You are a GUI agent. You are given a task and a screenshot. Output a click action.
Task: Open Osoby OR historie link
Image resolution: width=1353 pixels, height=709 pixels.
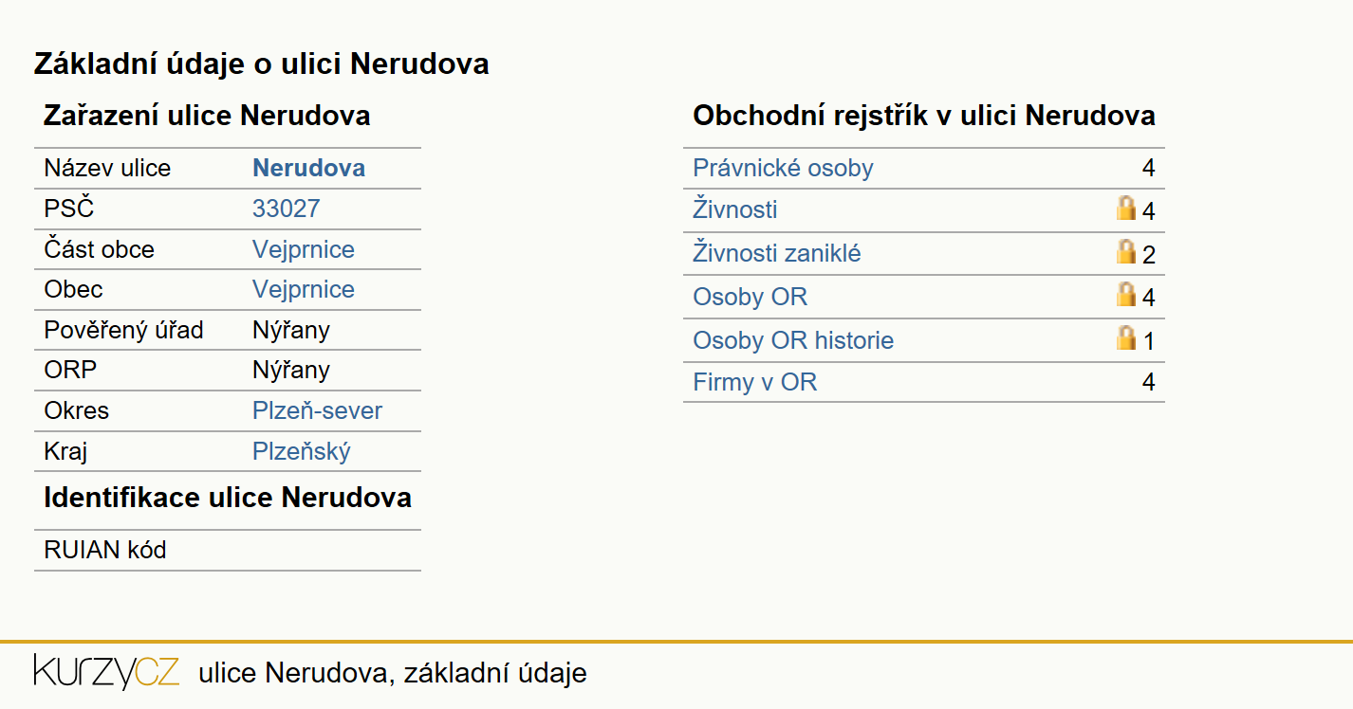pyautogui.click(x=793, y=340)
